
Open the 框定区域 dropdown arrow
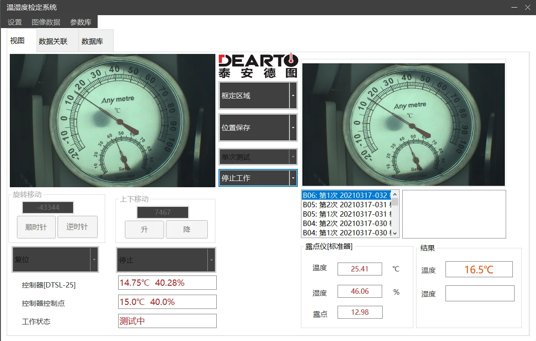coord(293,95)
